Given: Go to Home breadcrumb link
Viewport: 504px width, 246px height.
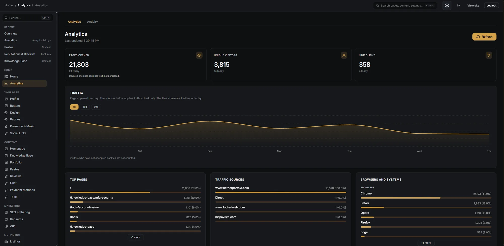Looking at the screenshot, I should pos(9,5).
